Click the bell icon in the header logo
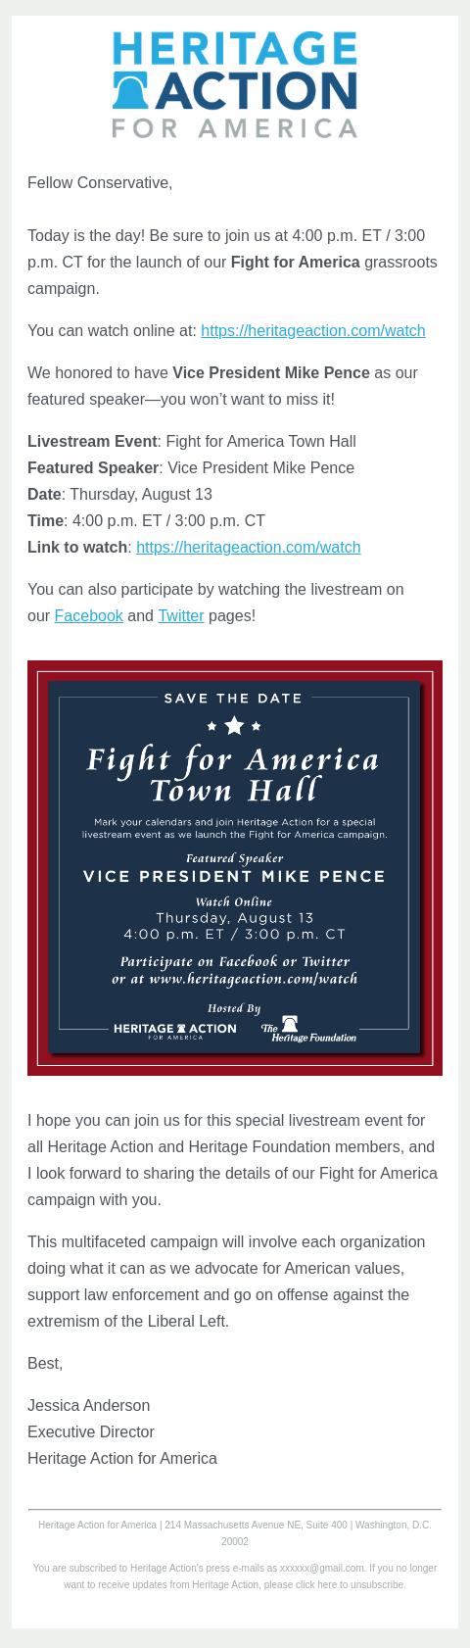The image size is (470, 1648). (129, 91)
